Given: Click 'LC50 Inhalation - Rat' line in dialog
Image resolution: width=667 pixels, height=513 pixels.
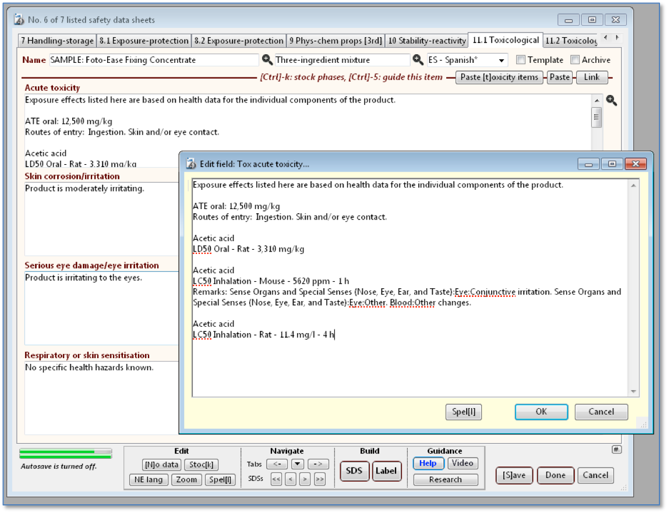Looking at the screenshot, I should 264,335.
